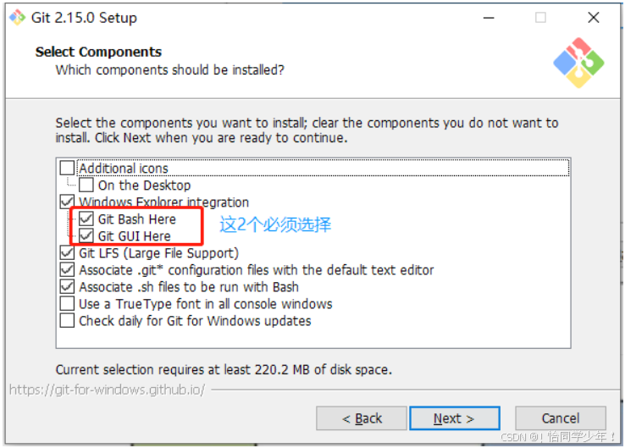Uncheck Associate .sh files with Bash
Screen dimensions: 625x448
tap(67, 286)
